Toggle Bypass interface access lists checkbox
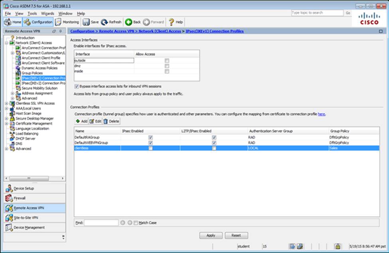 tap(76, 86)
